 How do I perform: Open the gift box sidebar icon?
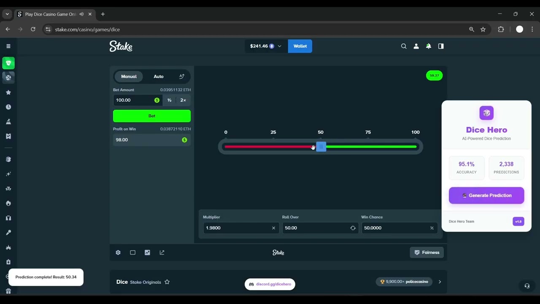coord(8,291)
